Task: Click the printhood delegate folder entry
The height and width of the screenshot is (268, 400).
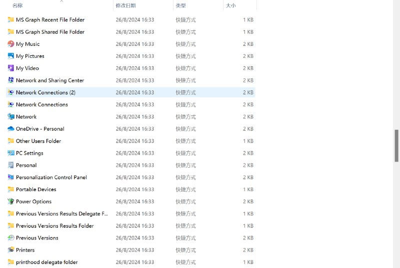Action: coord(46,262)
